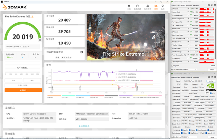Switch to Advanced tab in upper GPU-Z window

(189, 5)
